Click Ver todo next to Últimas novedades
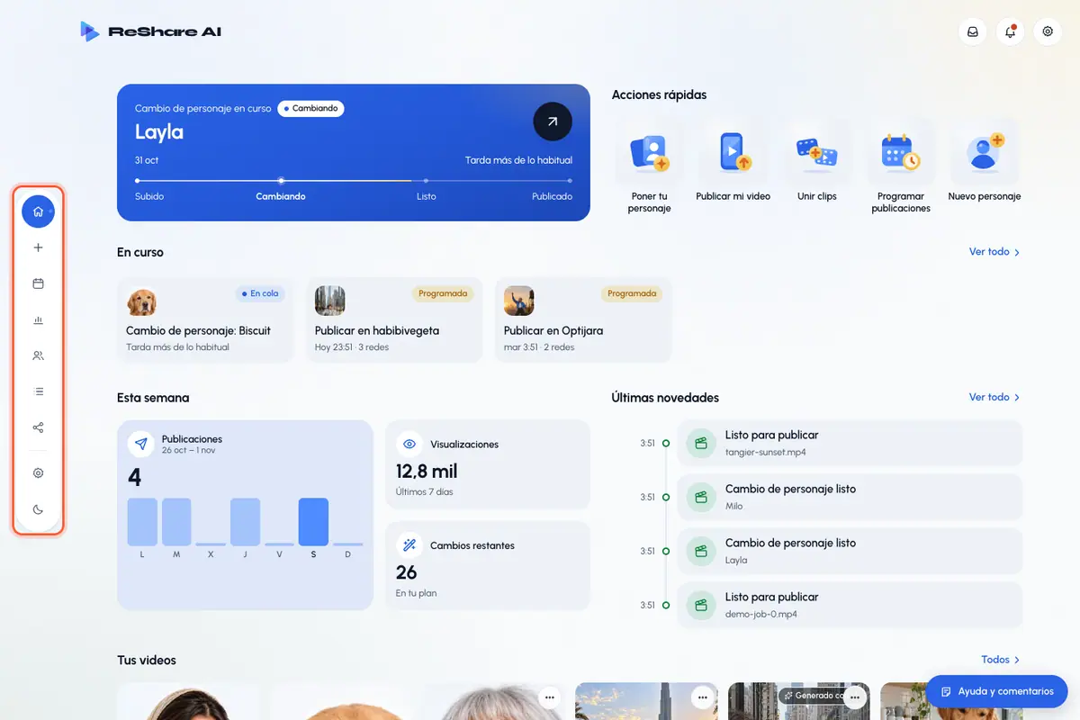Image resolution: width=1080 pixels, height=720 pixels. 994,397
